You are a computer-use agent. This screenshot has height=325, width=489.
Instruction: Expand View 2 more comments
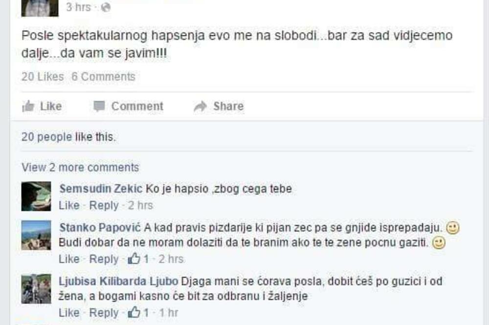[x=80, y=167]
